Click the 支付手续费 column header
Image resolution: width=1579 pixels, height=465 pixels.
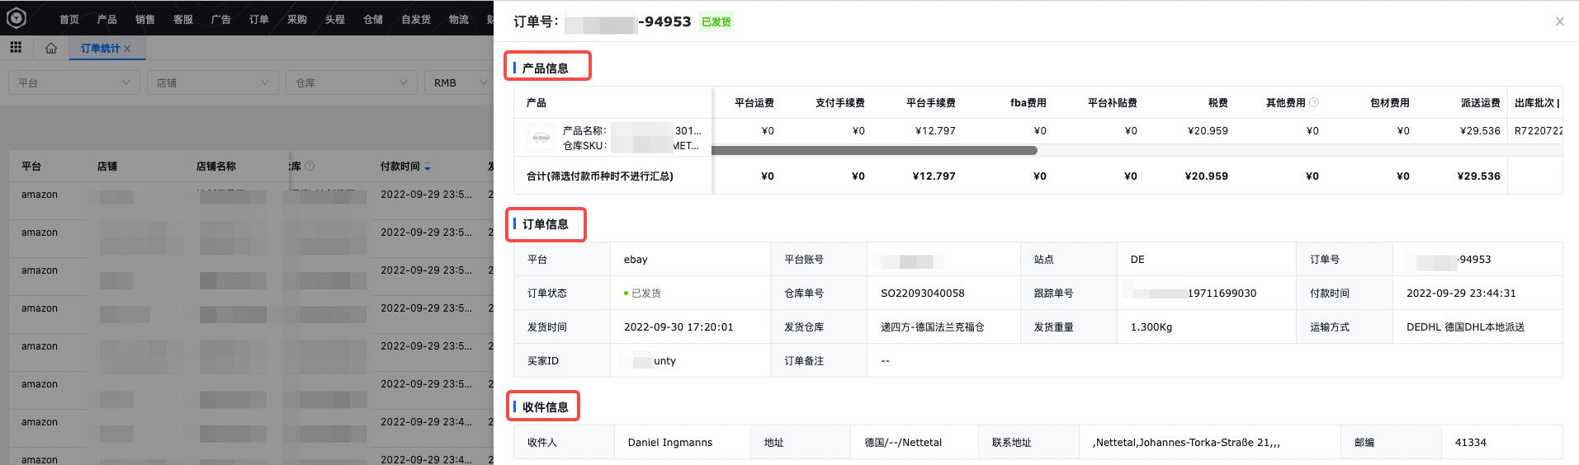(x=840, y=103)
